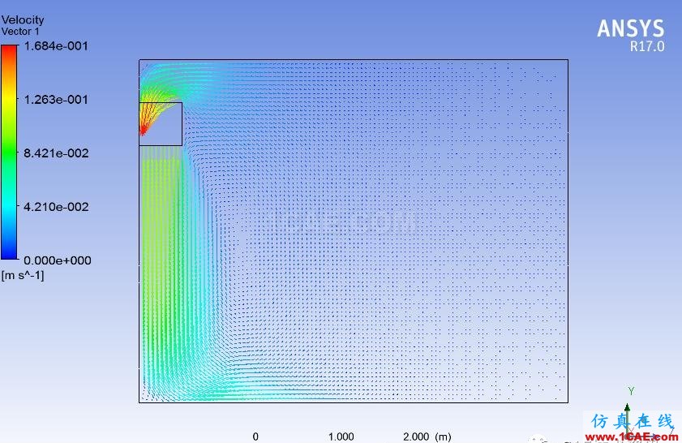Click the small inlet box in the domain
Viewport: 682px width, 443px height.
(x=161, y=124)
